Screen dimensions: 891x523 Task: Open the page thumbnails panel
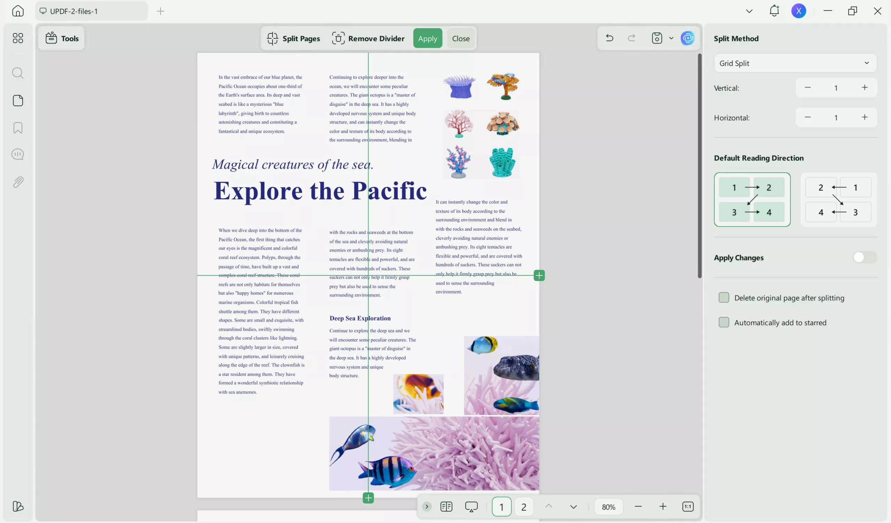click(17, 100)
